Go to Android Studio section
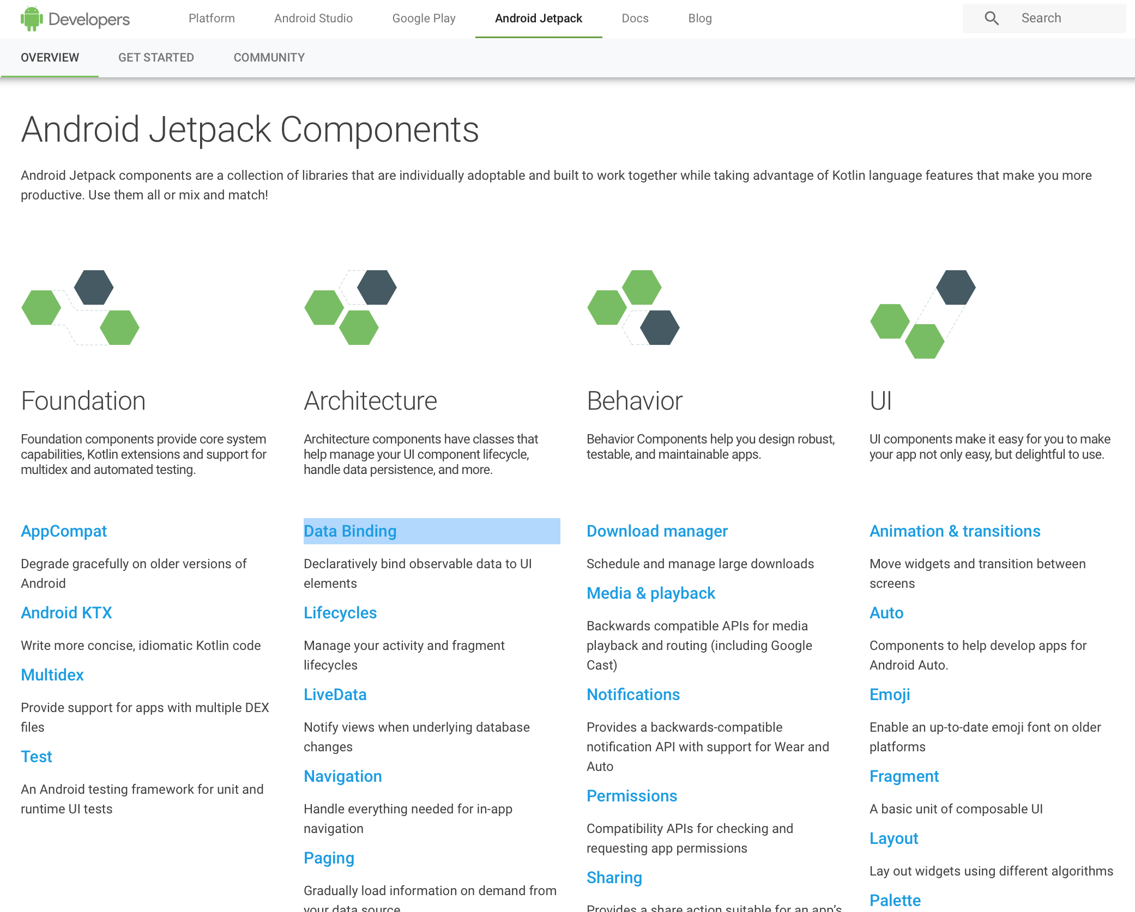 coord(313,19)
